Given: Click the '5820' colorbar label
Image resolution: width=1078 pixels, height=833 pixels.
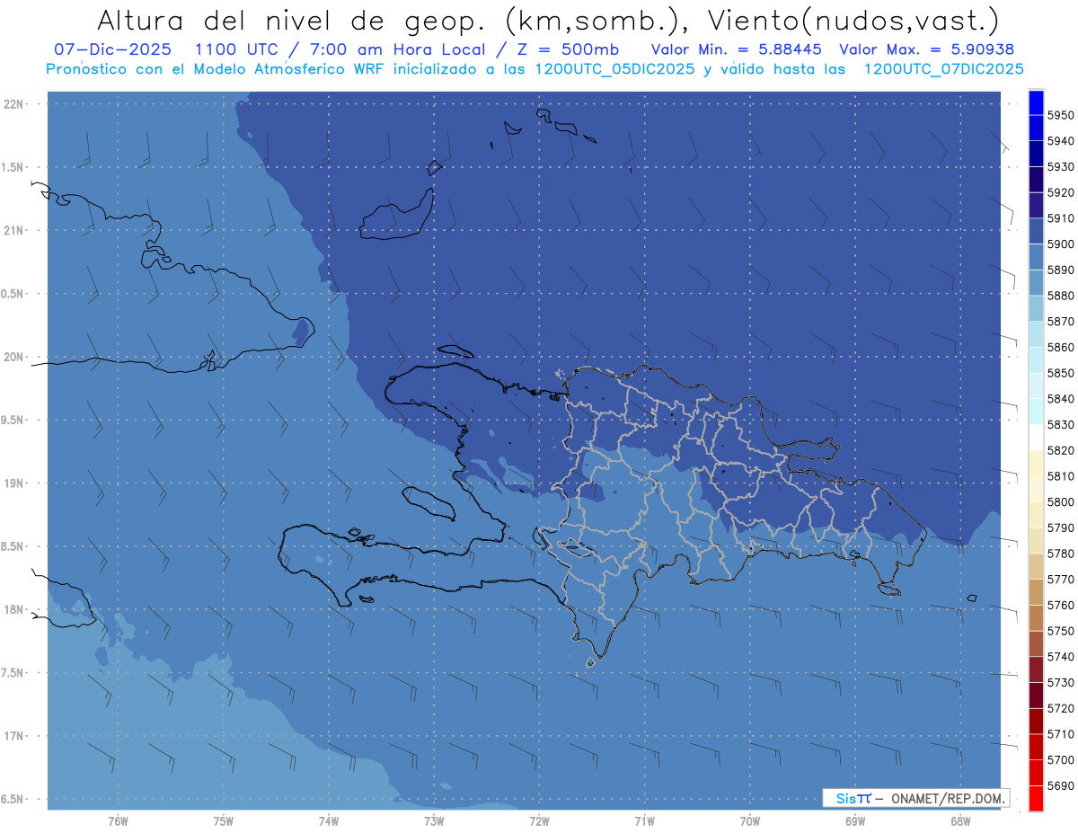Looking at the screenshot, I should click(1060, 450).
